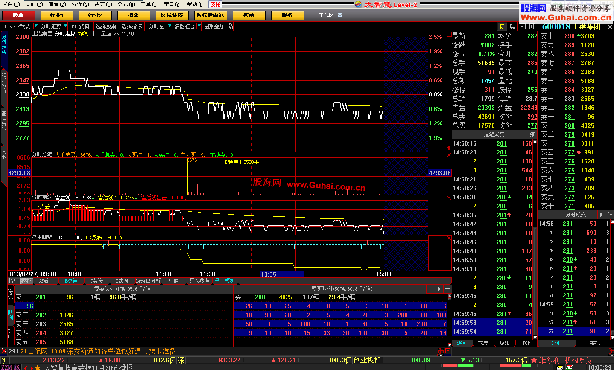614x370 pixels.
Task: Select the 买入参考 template tab
Action: click(x=199, y=281)
